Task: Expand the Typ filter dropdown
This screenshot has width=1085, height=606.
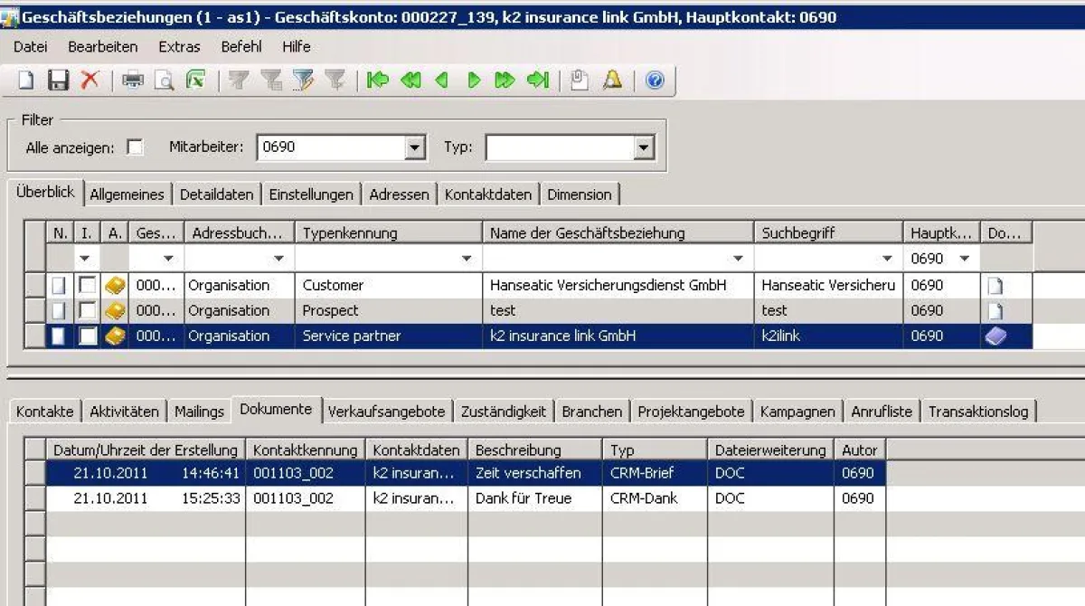Action: pyautogui.click(x=645, y=147)
